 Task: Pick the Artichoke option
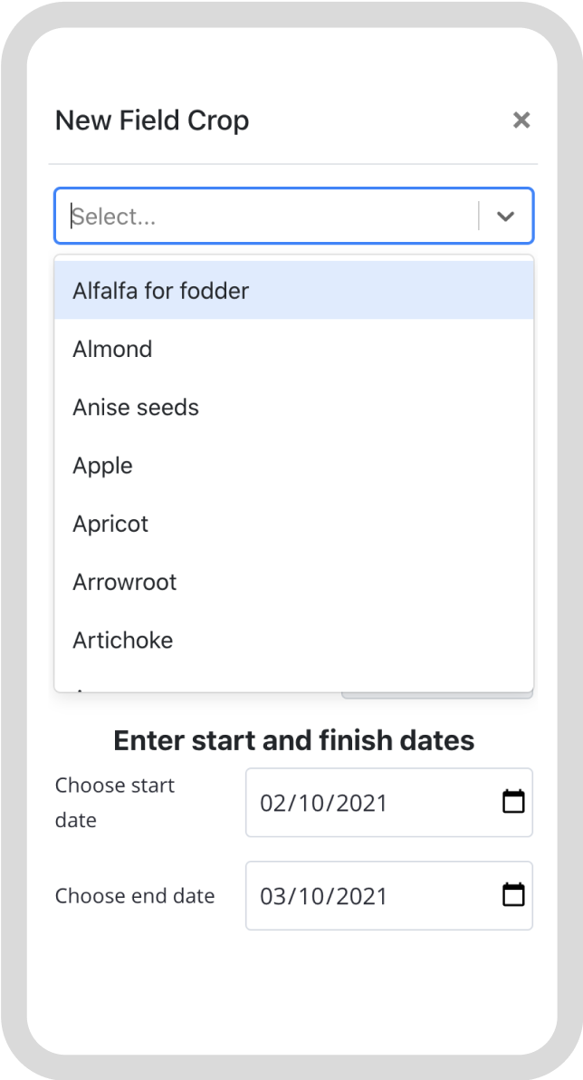point(294,640)
